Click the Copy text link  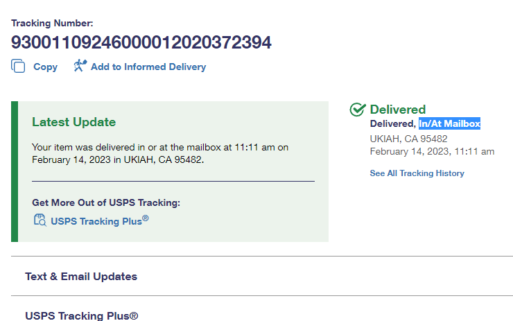tap(45, 67)
